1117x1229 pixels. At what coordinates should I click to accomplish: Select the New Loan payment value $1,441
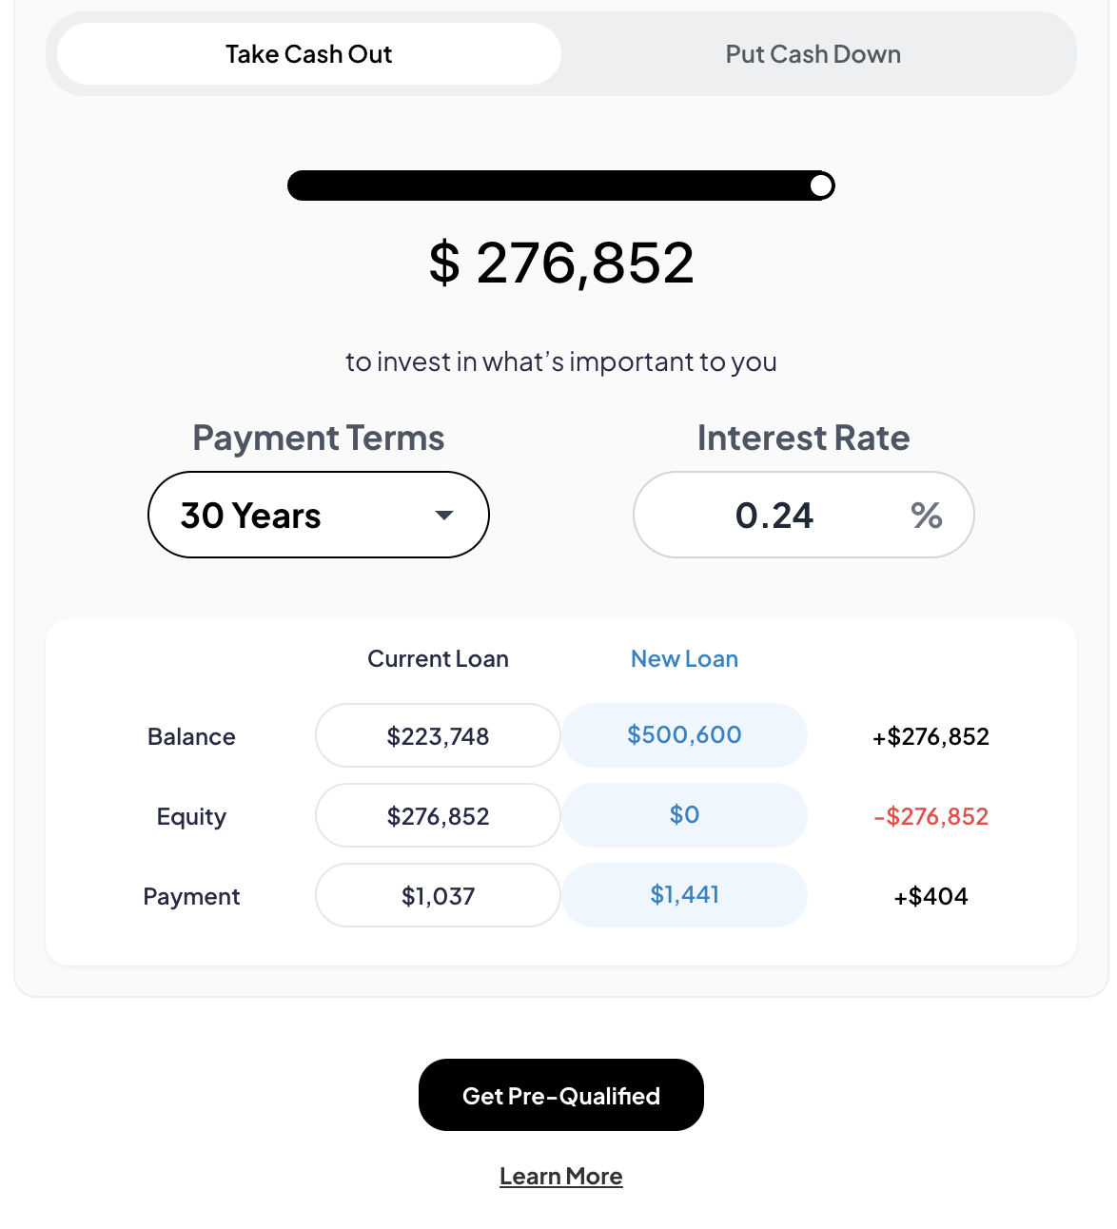684,895
